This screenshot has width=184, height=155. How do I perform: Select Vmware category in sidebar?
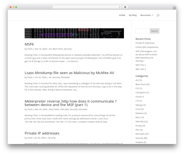139,142
